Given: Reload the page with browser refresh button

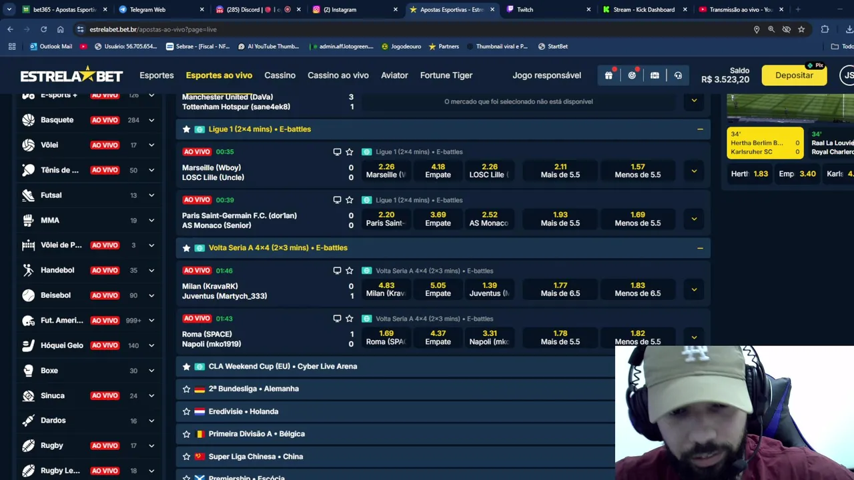Looking at the screenshot, I should (43, 29).
